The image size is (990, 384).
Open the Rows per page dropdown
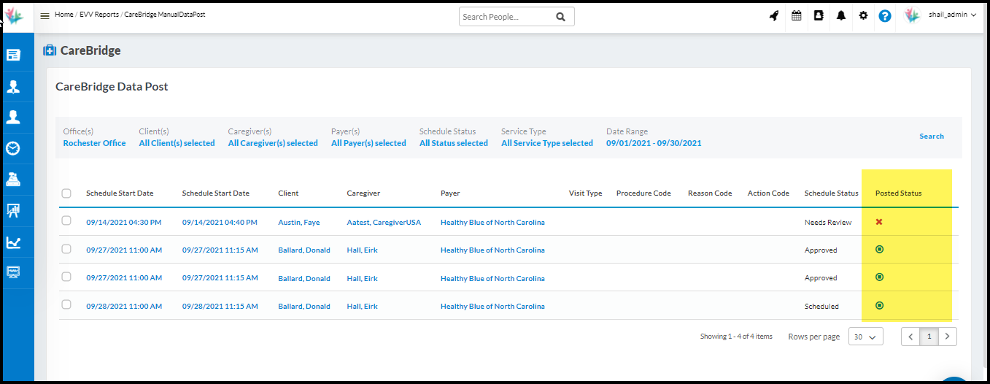(x=866, y=337)
